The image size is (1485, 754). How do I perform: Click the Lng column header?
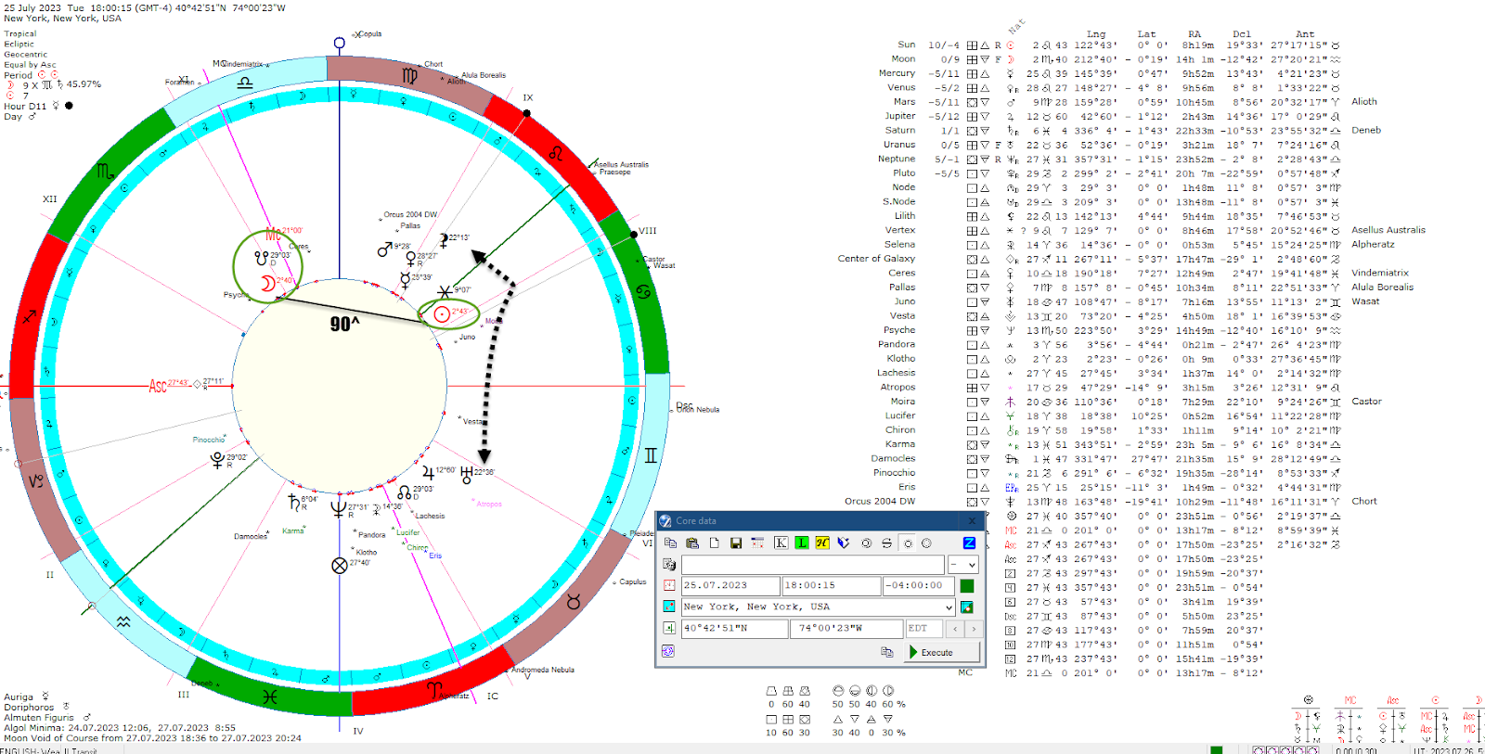[x=1096, y=34]
